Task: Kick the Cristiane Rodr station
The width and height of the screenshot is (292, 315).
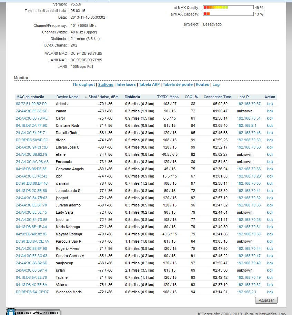Action: (270, 125)
